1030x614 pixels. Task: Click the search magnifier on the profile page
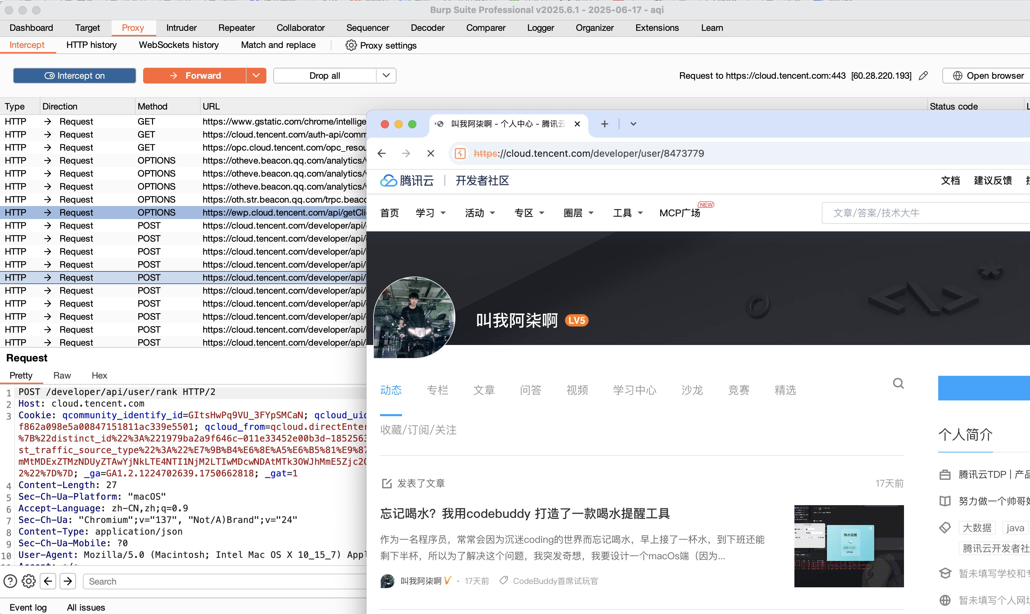pyautogui.click(x=898, y=383)
